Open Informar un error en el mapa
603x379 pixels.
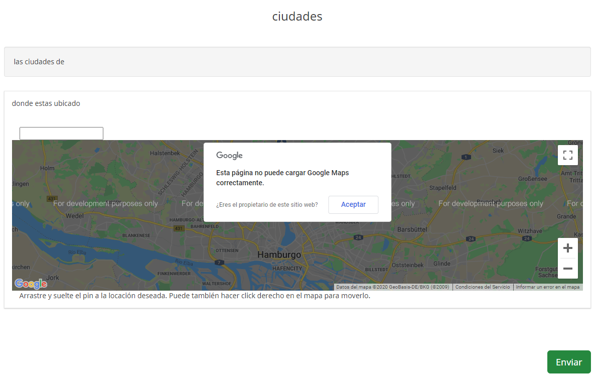[x=548, y=287]
